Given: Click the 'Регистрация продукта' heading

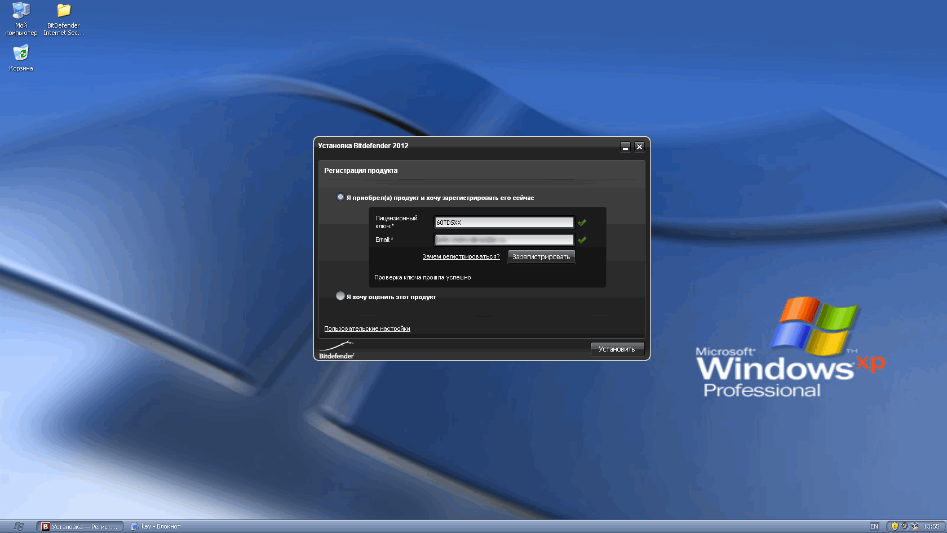Looking at the screenshot, I should point(361,171).
